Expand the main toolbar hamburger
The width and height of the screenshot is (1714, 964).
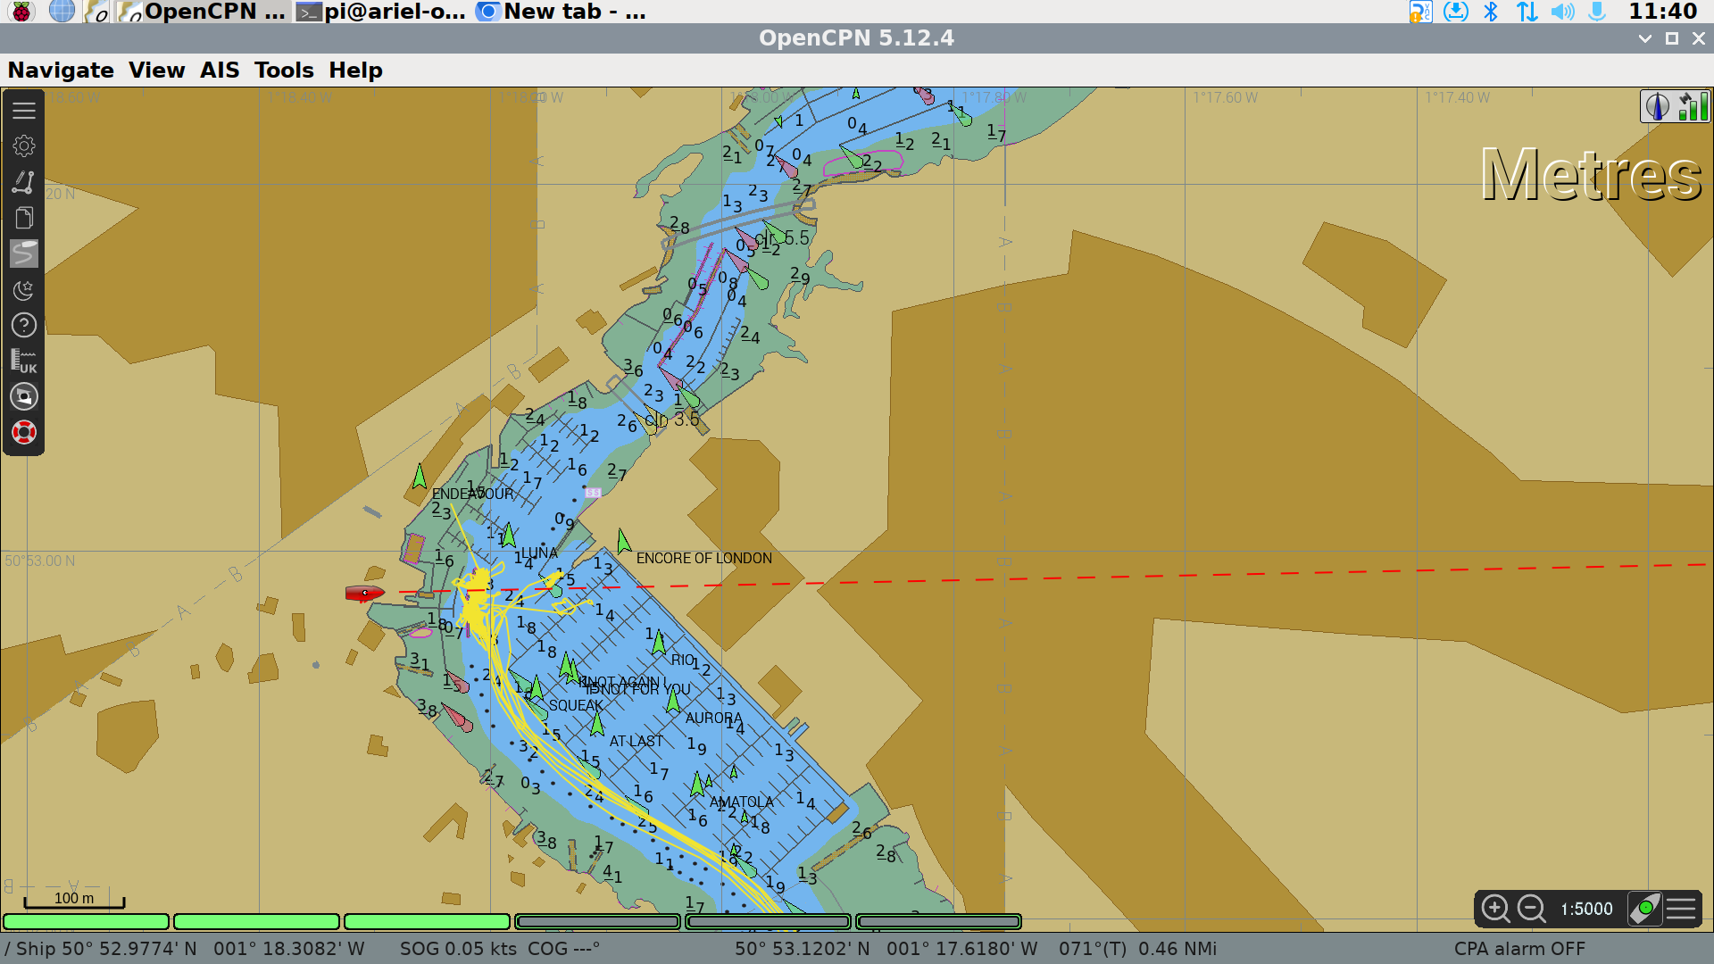tap(24, 111)
